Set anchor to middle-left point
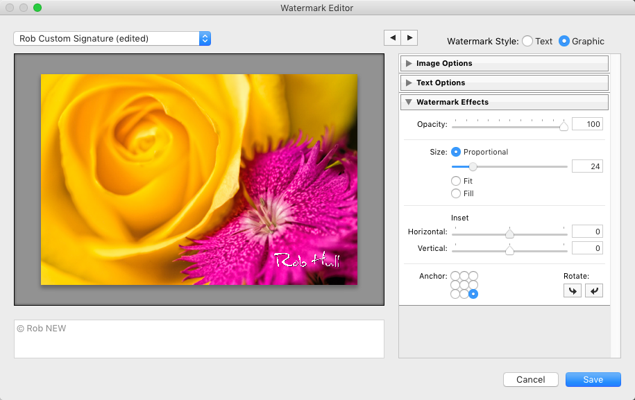 coord(455,285)
